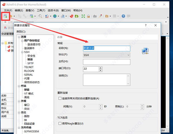Collapse the 外观 tree node
173x134 pixels.
tap(19, 101)
